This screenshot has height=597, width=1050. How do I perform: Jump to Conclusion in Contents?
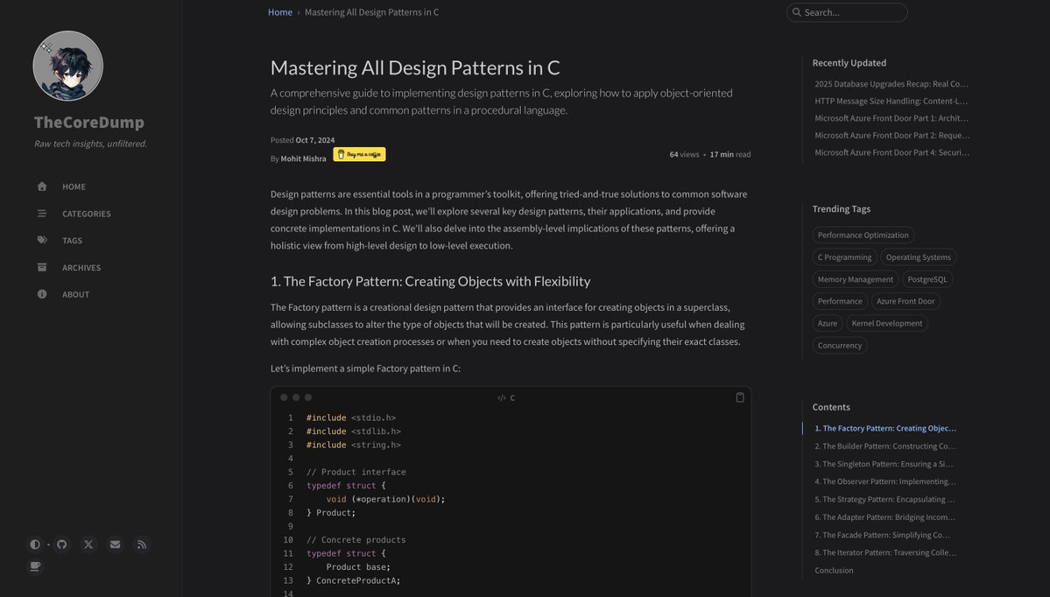point(834,570)
